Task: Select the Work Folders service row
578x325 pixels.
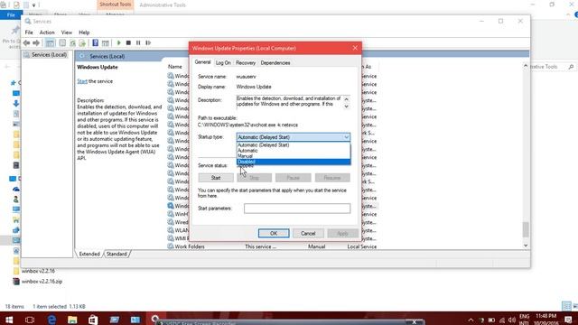Action: [x=273, y=246]
